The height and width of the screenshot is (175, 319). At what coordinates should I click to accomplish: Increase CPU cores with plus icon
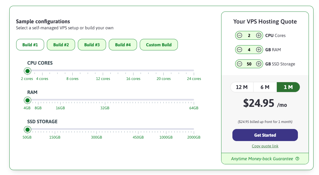(x=258, y=35)
